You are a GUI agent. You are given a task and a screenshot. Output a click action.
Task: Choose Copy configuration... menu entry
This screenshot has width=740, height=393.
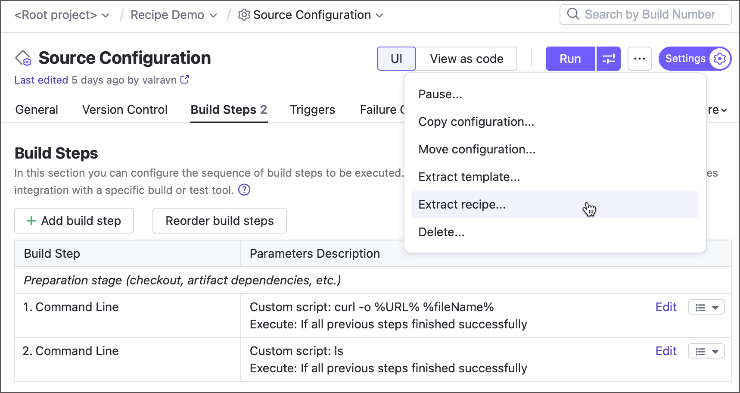(x=476, y=122)
